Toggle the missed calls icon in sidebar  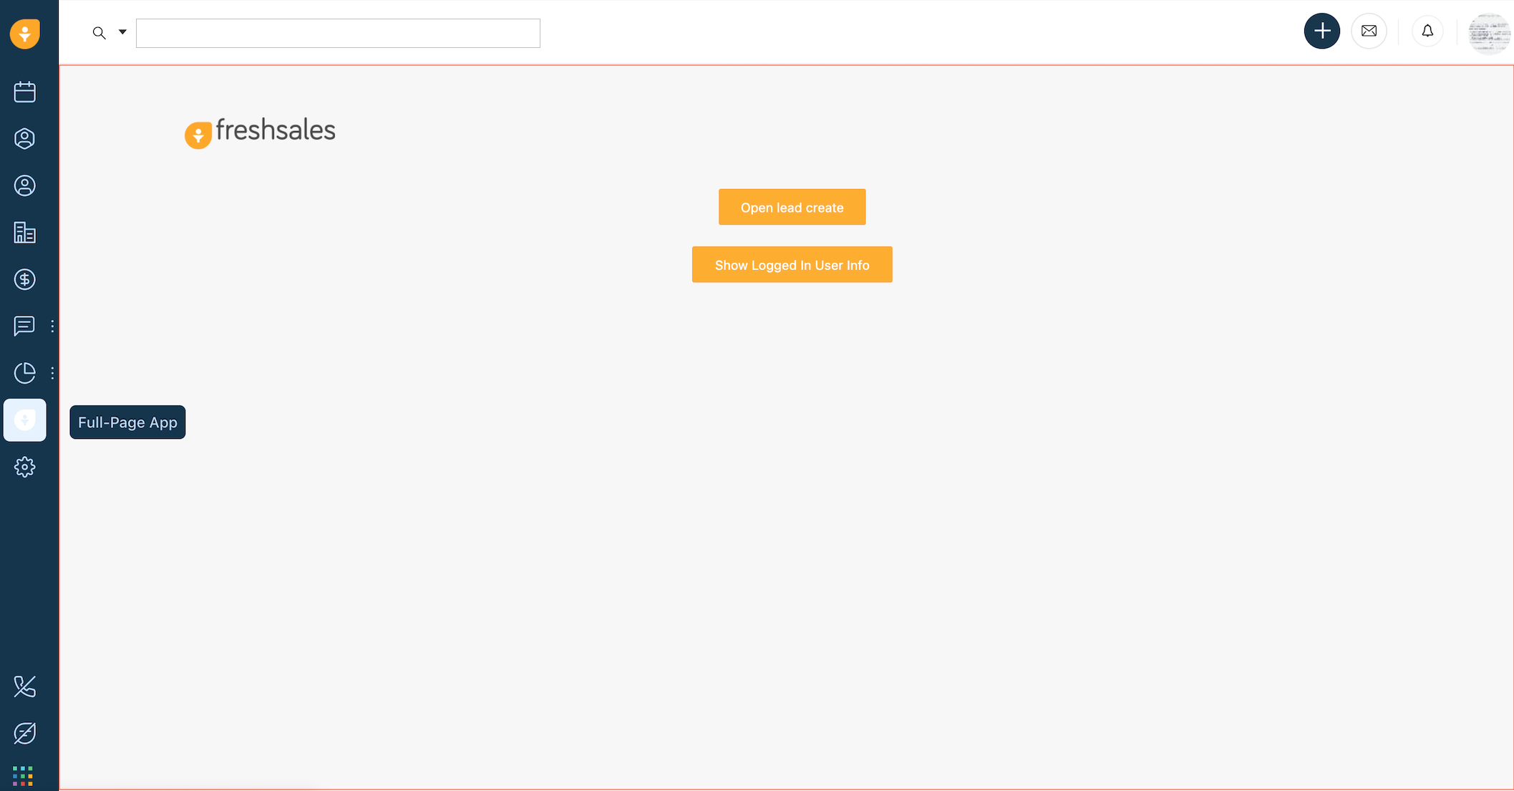tap(25, 686)
